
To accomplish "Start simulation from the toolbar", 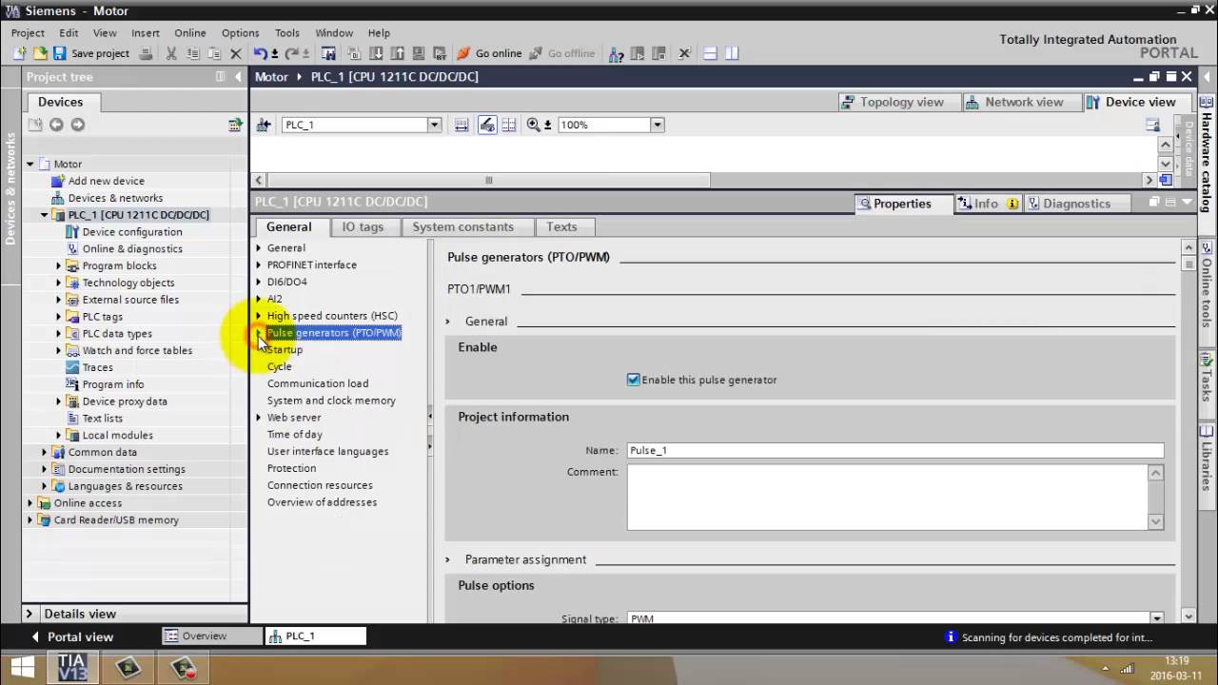I will [418, 53].
